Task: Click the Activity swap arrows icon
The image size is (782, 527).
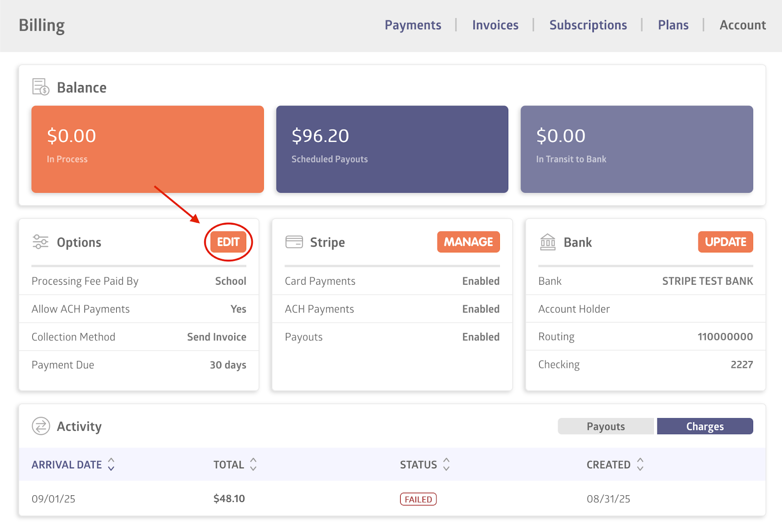Action: pos(41,426)
